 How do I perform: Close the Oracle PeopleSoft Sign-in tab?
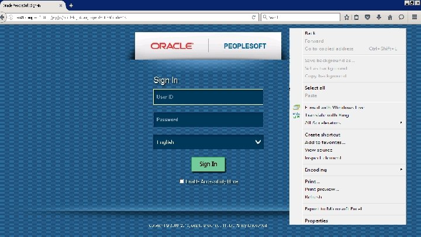61,5
